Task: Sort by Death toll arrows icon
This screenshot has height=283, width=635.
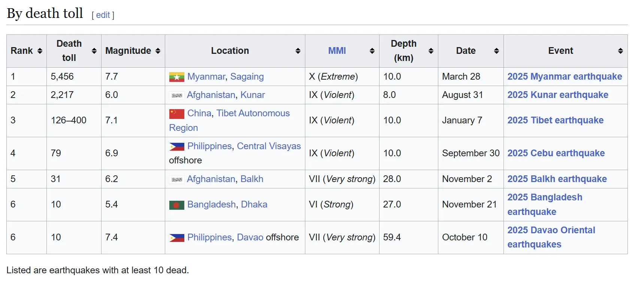Action: 94,51
